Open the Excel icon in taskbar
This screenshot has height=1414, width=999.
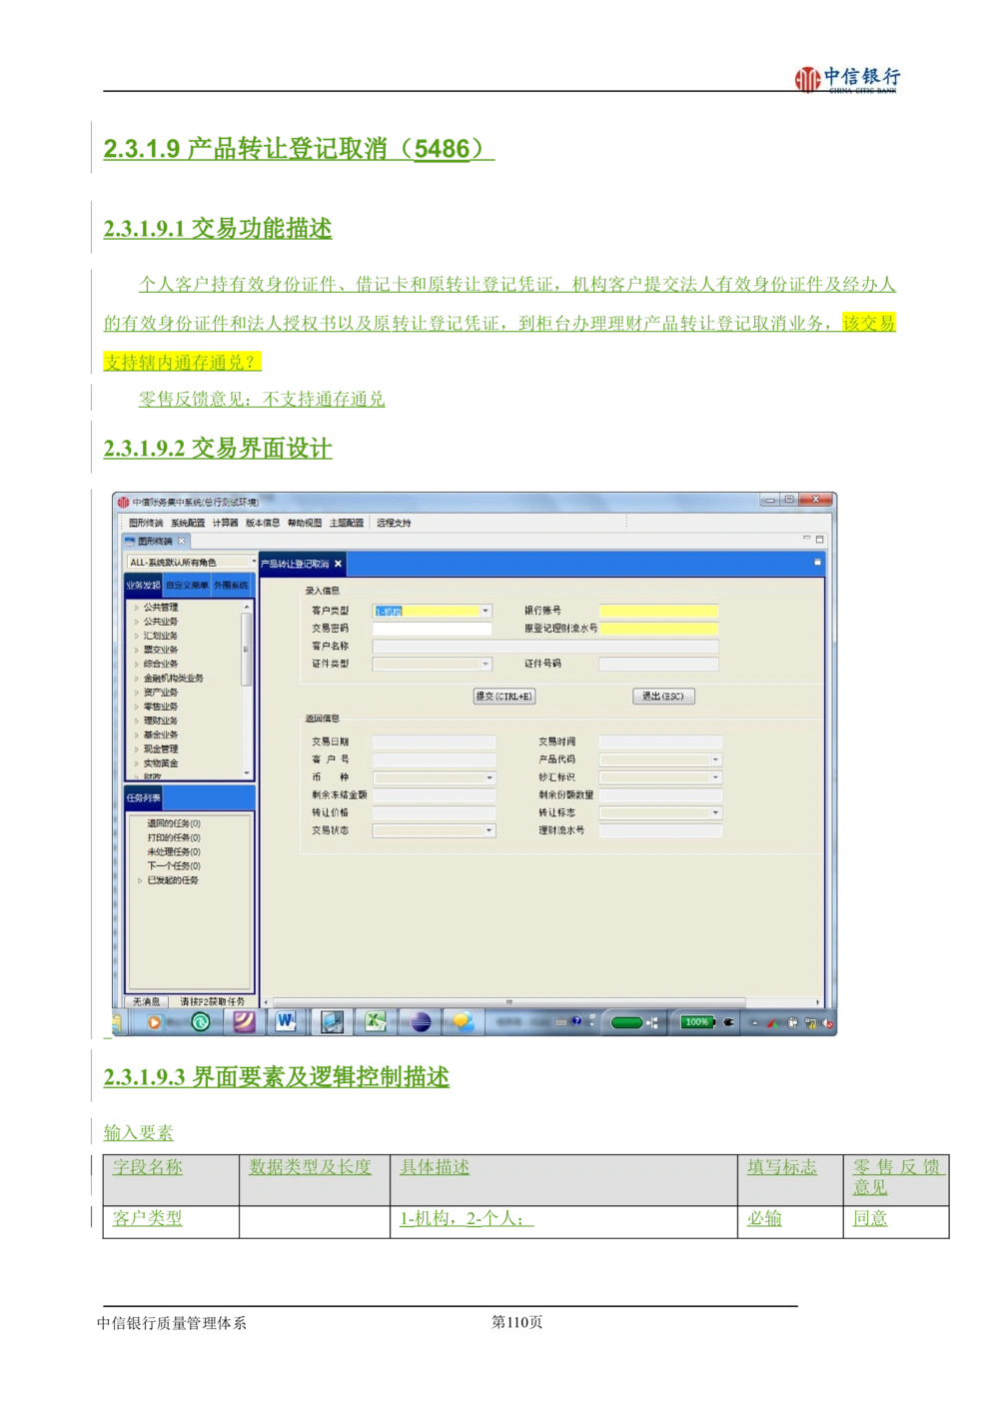[x=376, y=1021]
